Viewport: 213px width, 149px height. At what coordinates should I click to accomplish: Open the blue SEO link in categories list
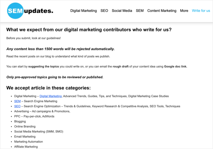tap(17, 106)
